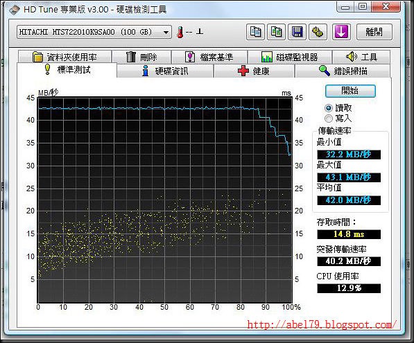Switch to the 刪除 tab
Image resolution: width=414 pixels, height=343 pixels.
click(141, 57)
